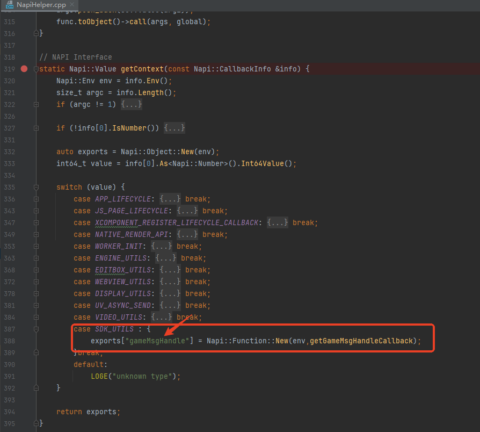Click the "unknown type" string
Image resolution: width=480 pixels, height=432 pixels.
point(142,376)
